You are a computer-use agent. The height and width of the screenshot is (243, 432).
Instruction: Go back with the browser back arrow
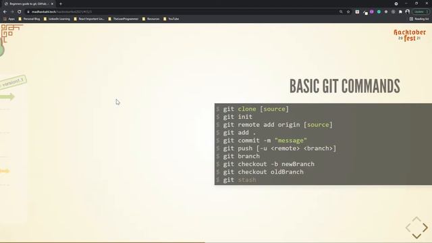click(x=5, y=12)
